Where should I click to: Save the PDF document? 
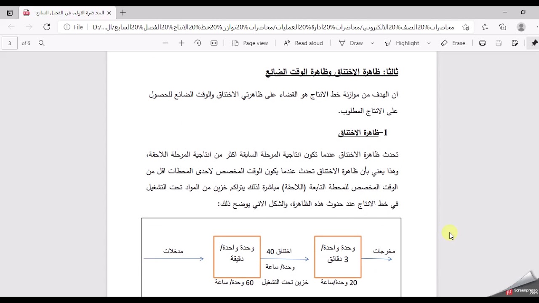coord(499,43)
